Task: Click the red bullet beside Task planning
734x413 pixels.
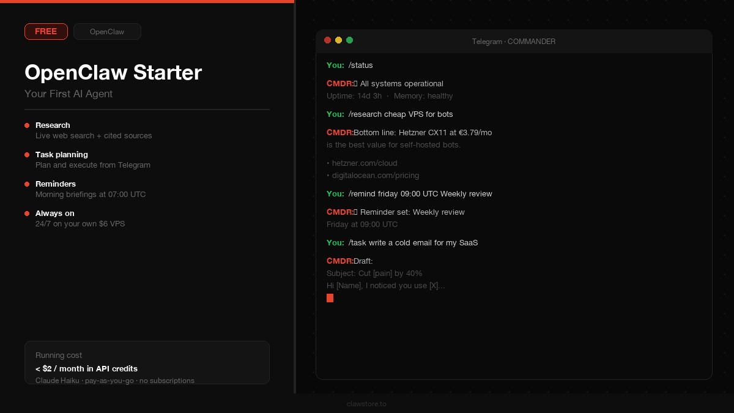Action: click(x=27, y=155)
